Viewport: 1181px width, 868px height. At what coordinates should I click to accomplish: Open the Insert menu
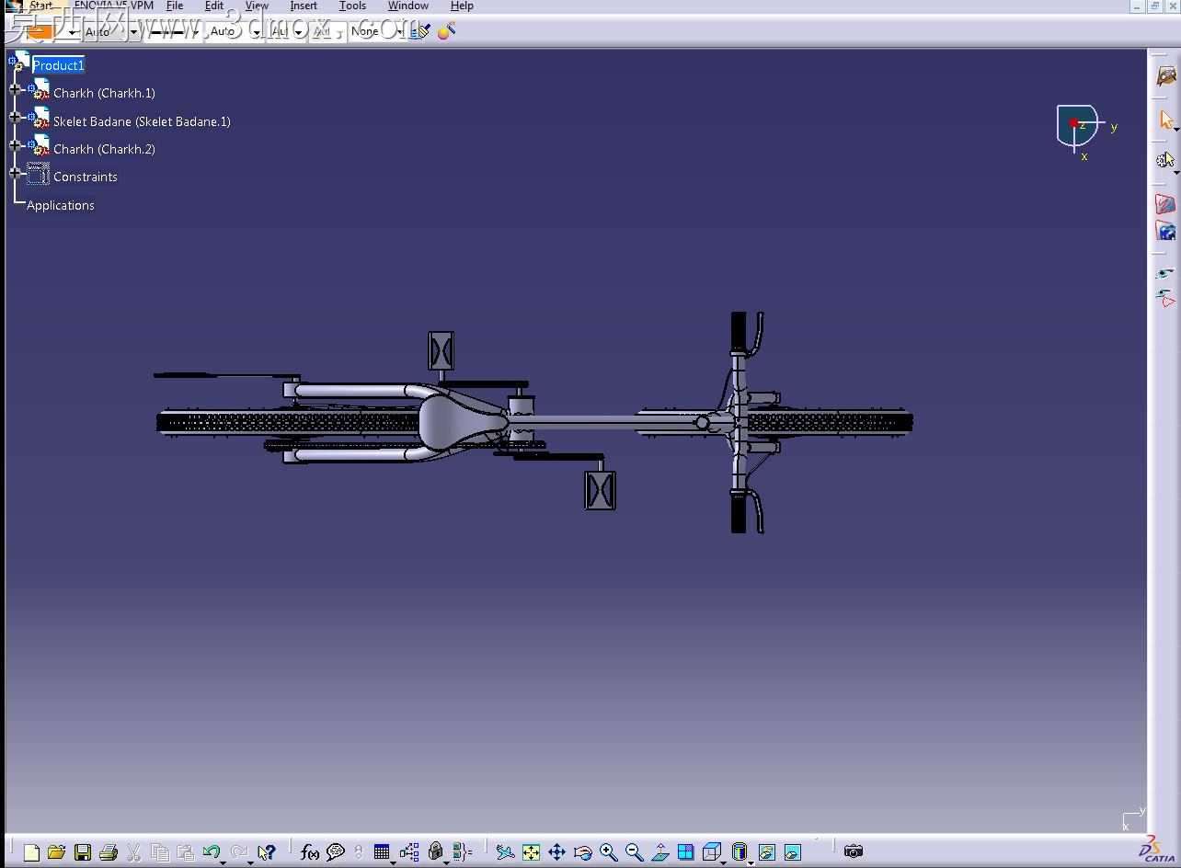pyautogui.click(x=304, y=6)
